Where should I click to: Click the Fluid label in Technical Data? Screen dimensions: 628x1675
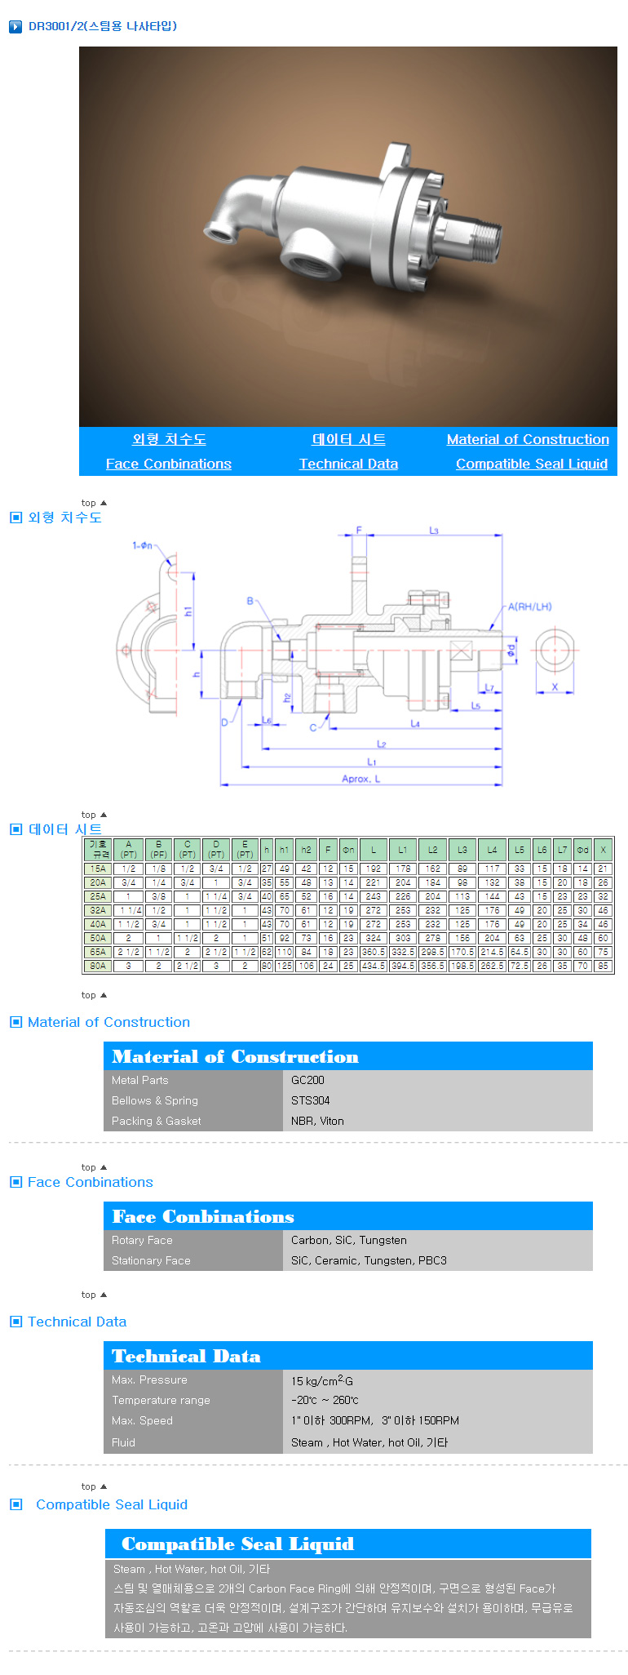coord(123,1442)
